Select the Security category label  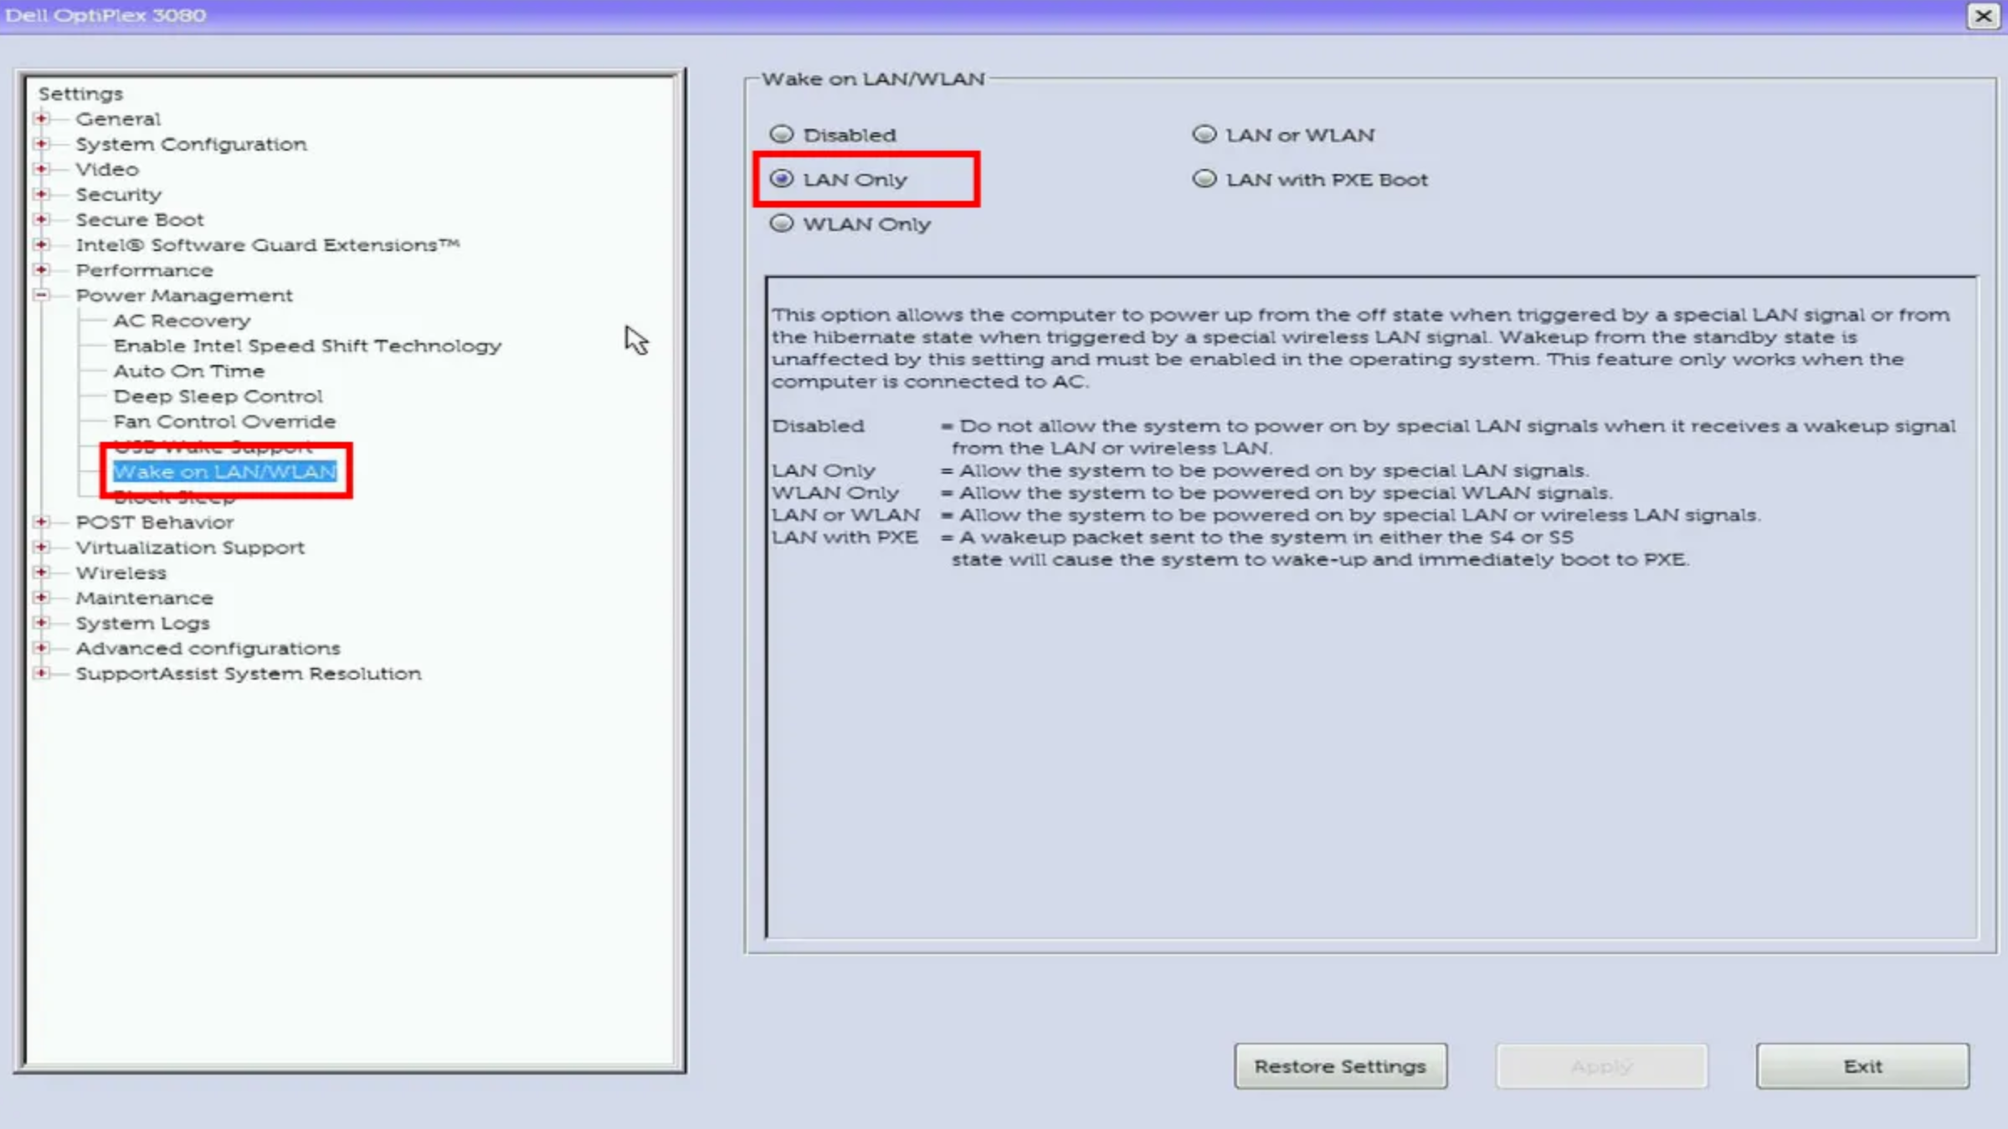tap(118, 195)
